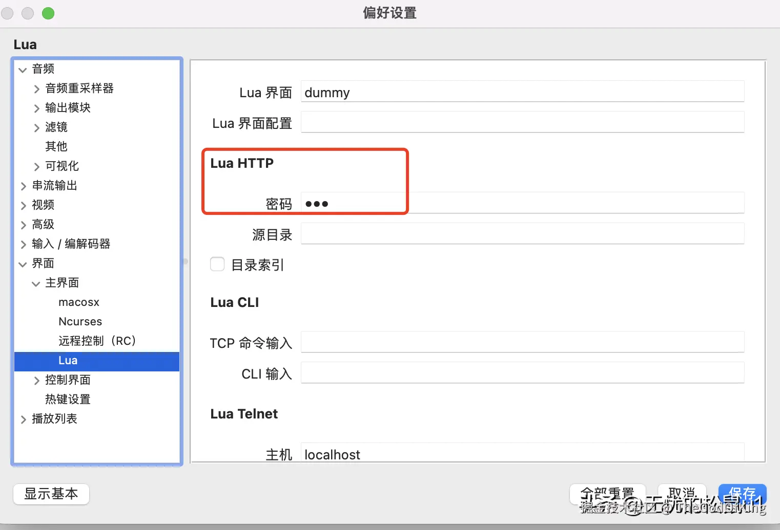Image resolution: width=780 pixels, height=530 pixels.
Task: Select macosx in the interface list
Action: click(x=79, y=302)
